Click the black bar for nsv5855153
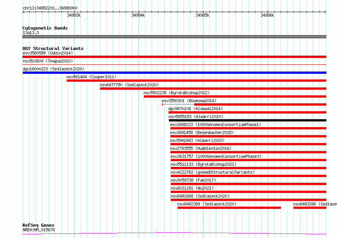Viewport: 337px width, 238px height. (248, 120)
